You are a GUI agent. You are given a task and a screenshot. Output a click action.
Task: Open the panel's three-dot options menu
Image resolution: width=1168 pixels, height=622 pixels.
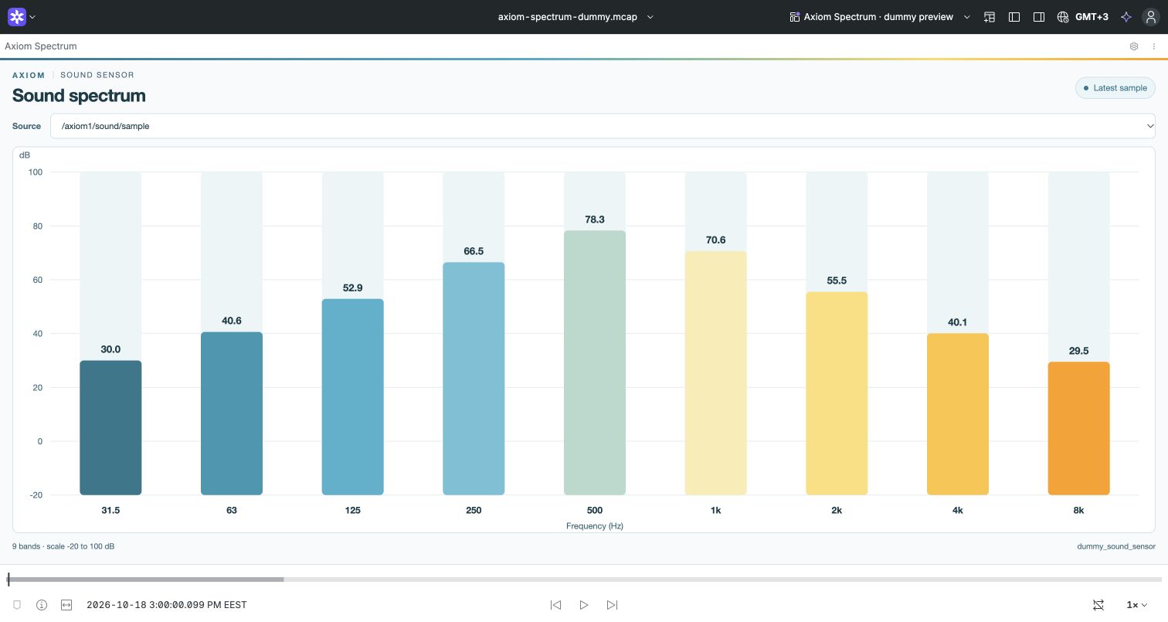tap(1154, 46)
